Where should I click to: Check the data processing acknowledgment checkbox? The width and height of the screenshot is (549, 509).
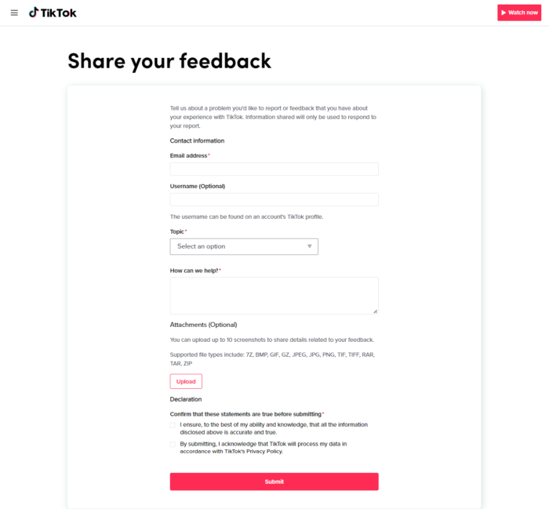pyautogui.click(x=173, y=444)
